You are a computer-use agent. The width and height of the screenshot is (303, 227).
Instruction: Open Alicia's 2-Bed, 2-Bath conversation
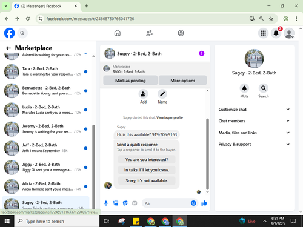45,186
